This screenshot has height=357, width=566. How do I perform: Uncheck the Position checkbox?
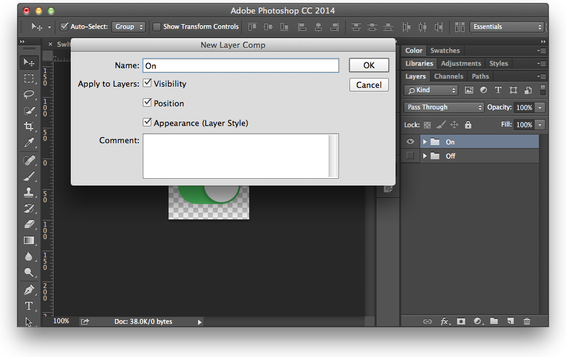pyautogui.click(x=147, y=103)
